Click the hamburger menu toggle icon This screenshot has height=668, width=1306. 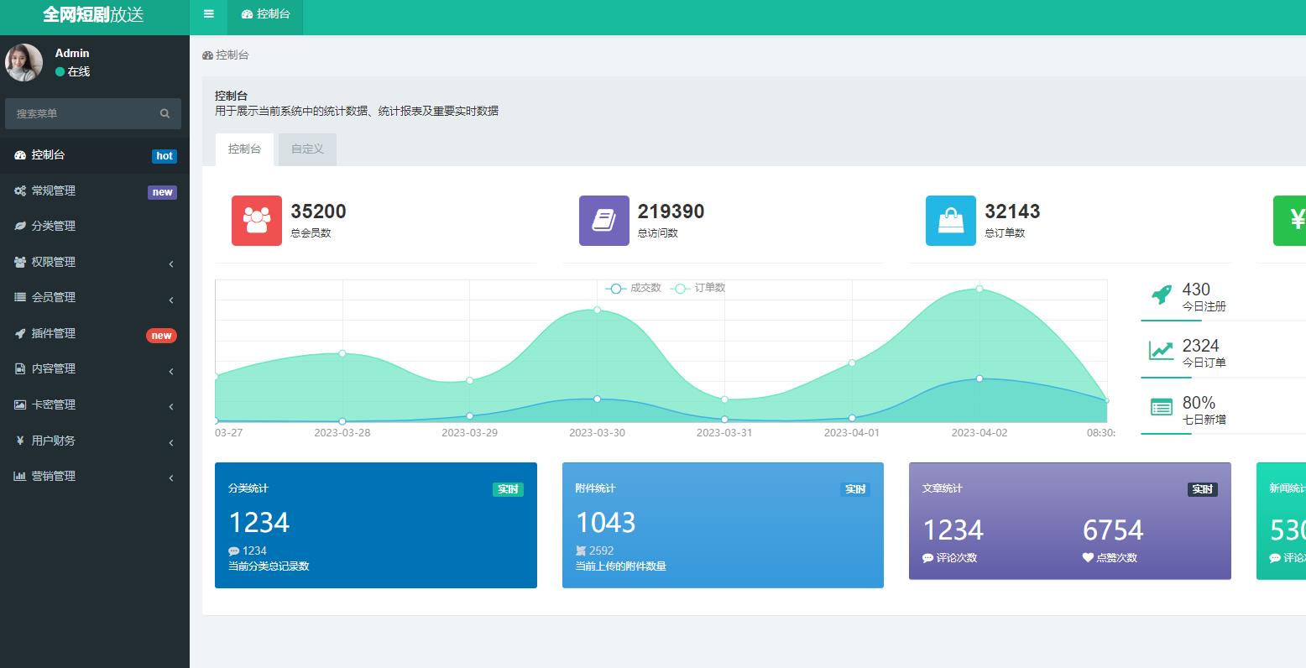208,14
